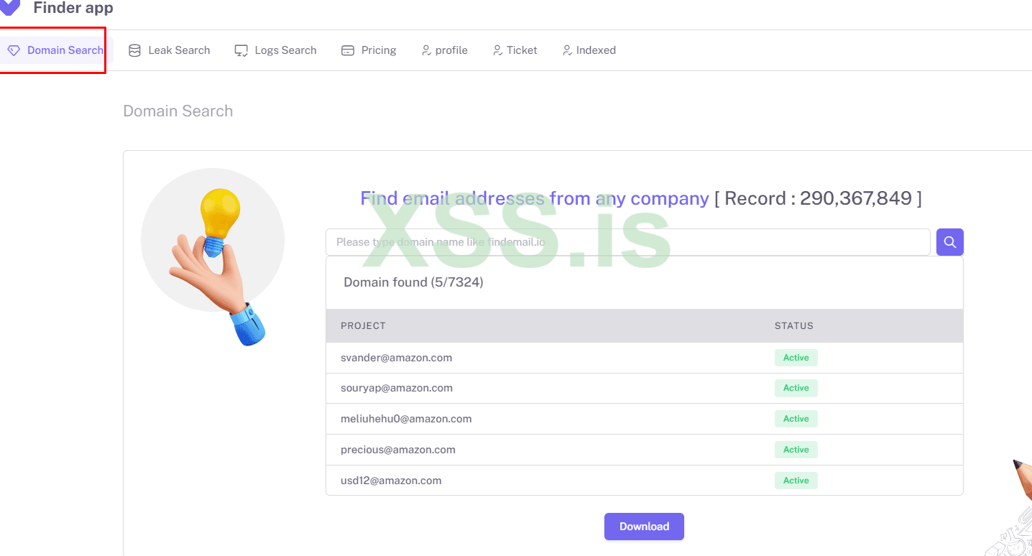Click the "Domain found (5/7324)" label
Image resolution: width=1032 pixels, height=556 pixels.
413,282
